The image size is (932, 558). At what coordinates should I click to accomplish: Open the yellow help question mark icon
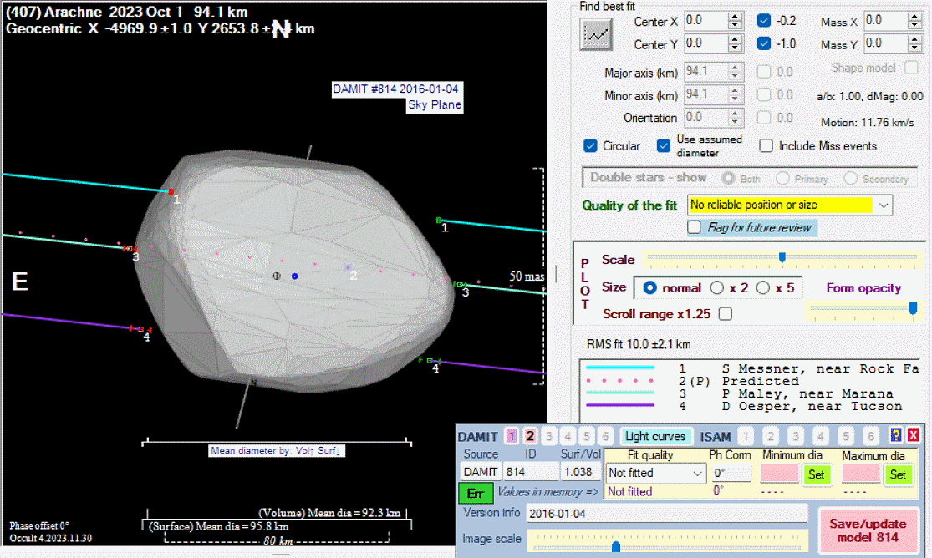click(x=895, y=435)
